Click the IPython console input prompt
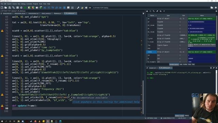218x123 pixels. pyautogui.click(x=151, y=78)
